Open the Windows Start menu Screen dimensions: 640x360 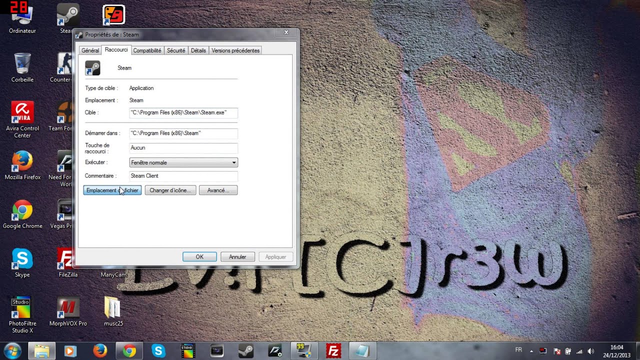coord(12,351)
